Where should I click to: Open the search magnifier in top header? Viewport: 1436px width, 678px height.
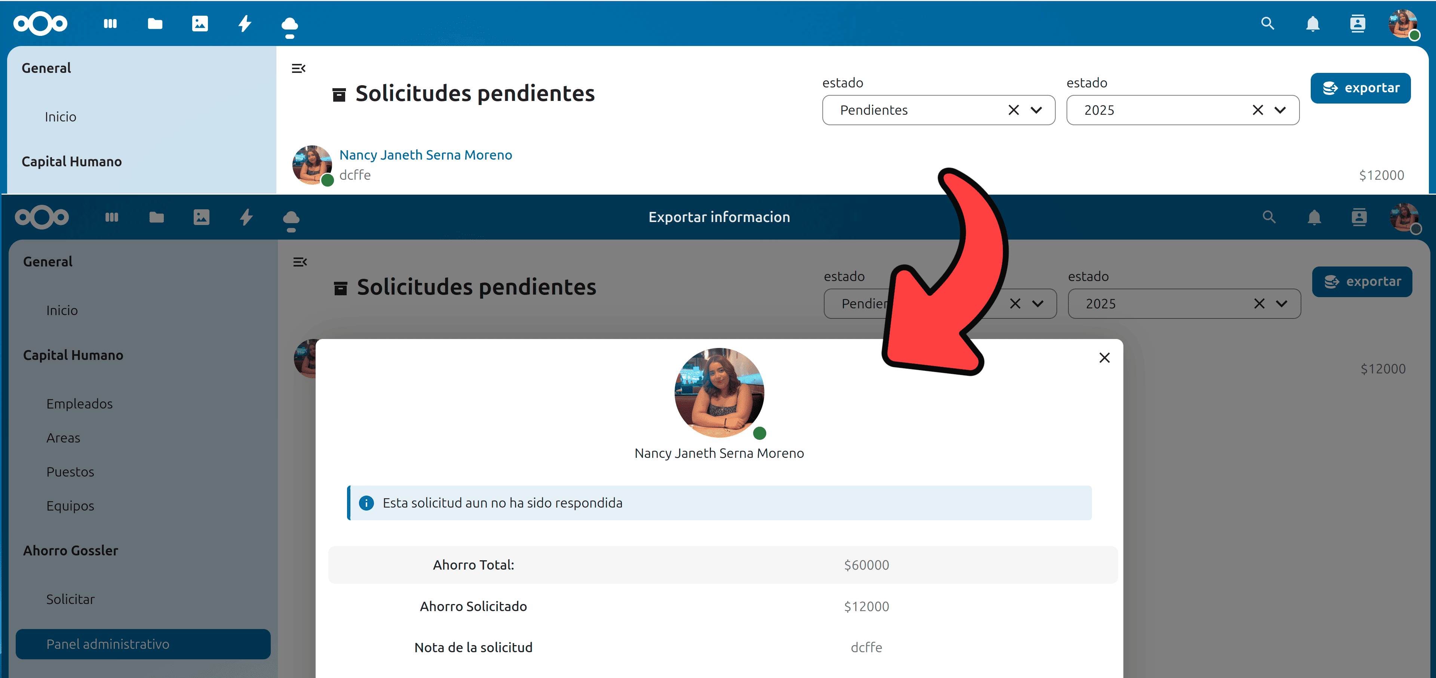pyautogui.click(x=1267, y=24)
